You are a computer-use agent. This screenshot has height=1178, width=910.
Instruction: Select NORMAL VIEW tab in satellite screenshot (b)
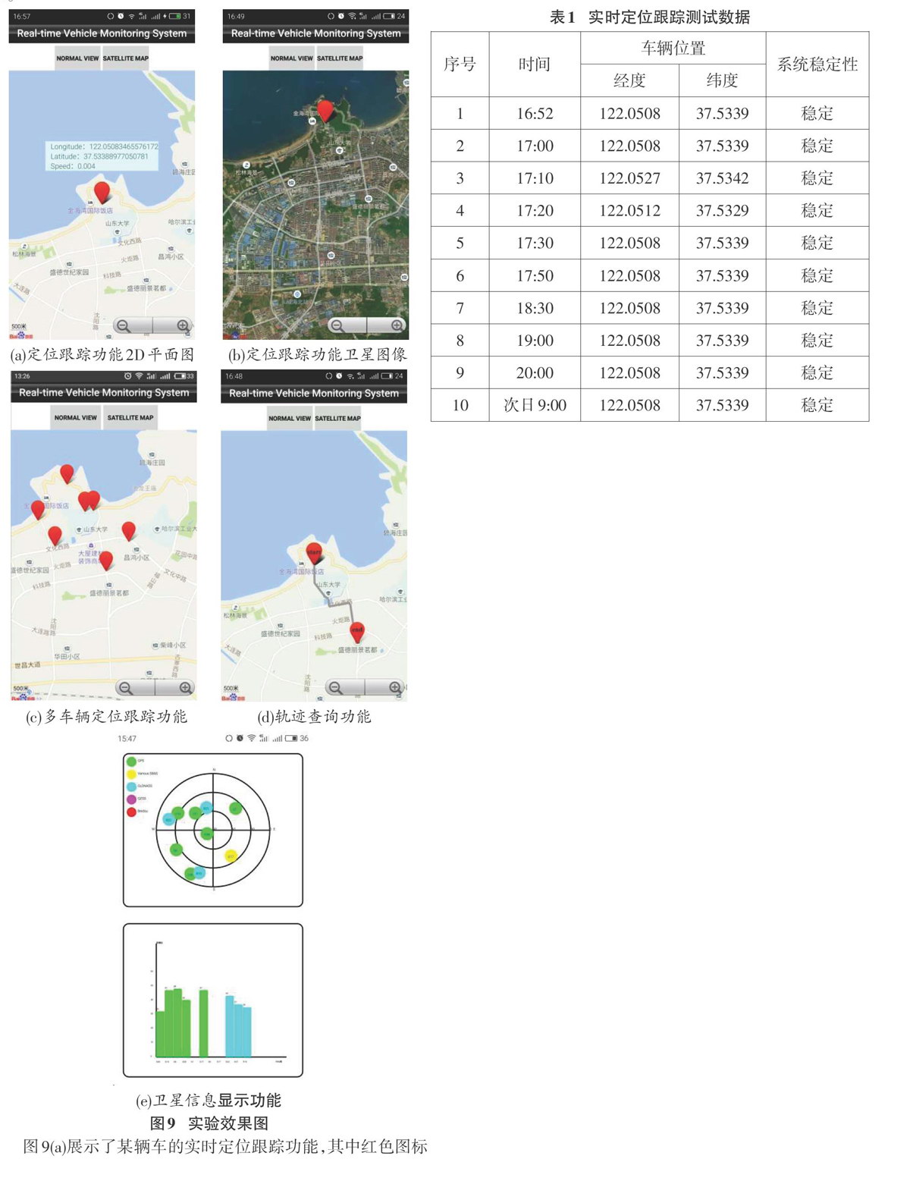pyautogui.click(x=291, y=58)
